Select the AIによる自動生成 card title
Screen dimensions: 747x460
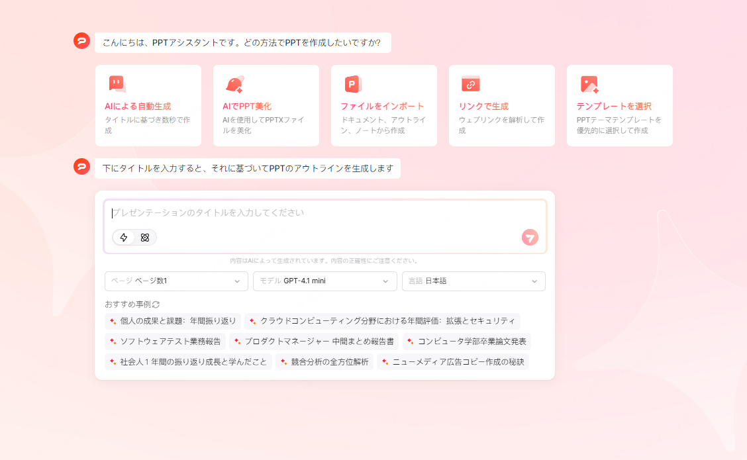pos(138,106)
